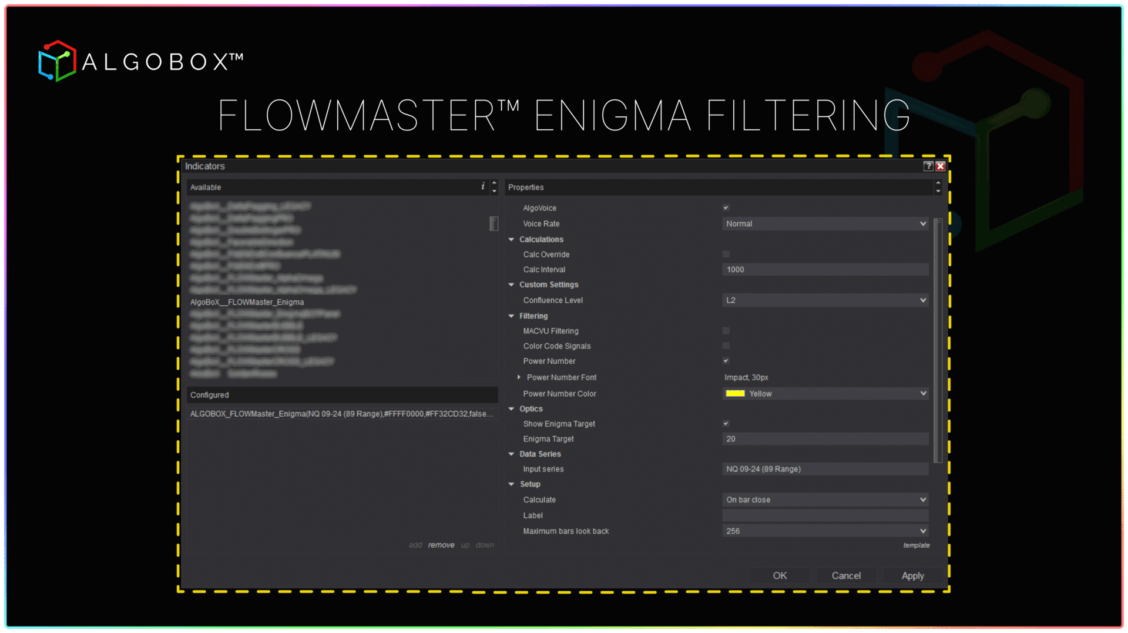
Task: Click the Enigma Target input field
Action: [825, 439]
